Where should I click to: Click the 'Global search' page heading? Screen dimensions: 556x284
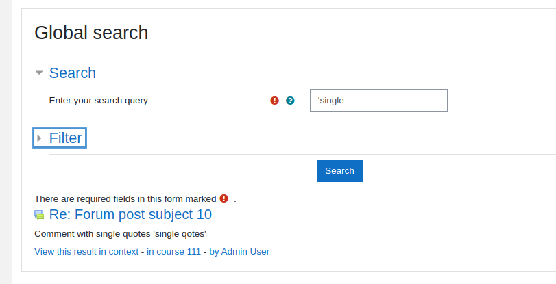(x=91, y=33)
